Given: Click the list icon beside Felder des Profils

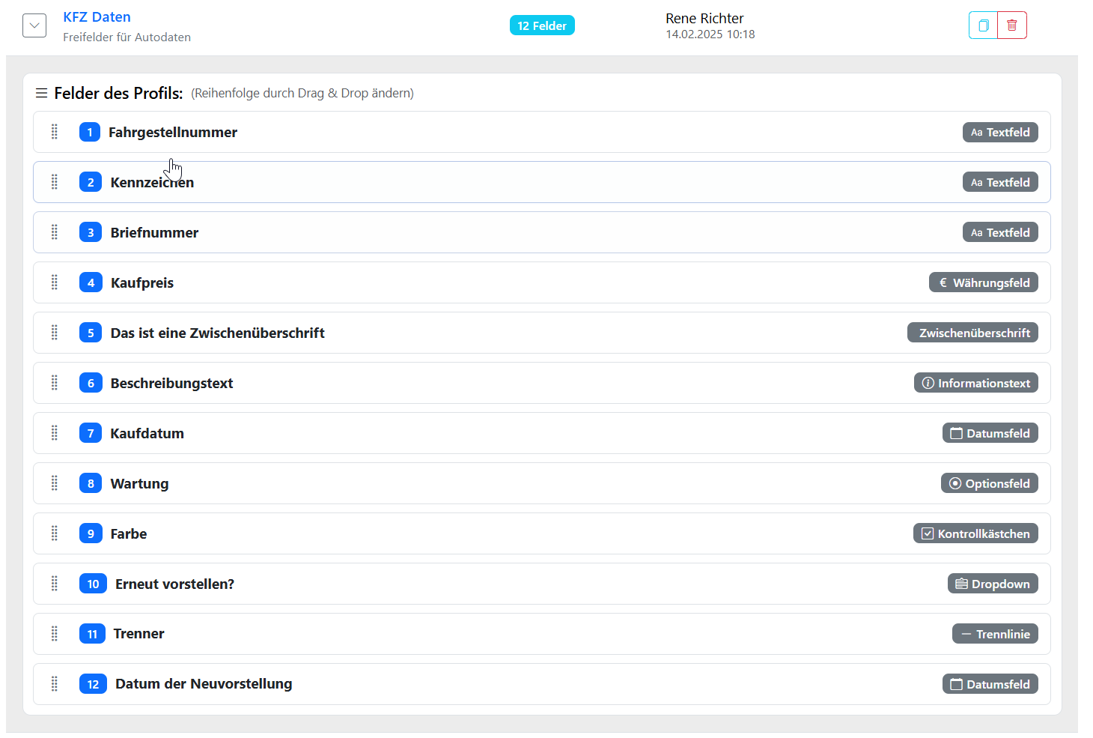Looking at the screenshot, I should point(42,94).
